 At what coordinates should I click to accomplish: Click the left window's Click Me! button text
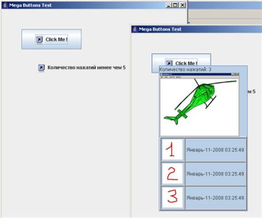point(56,39)
